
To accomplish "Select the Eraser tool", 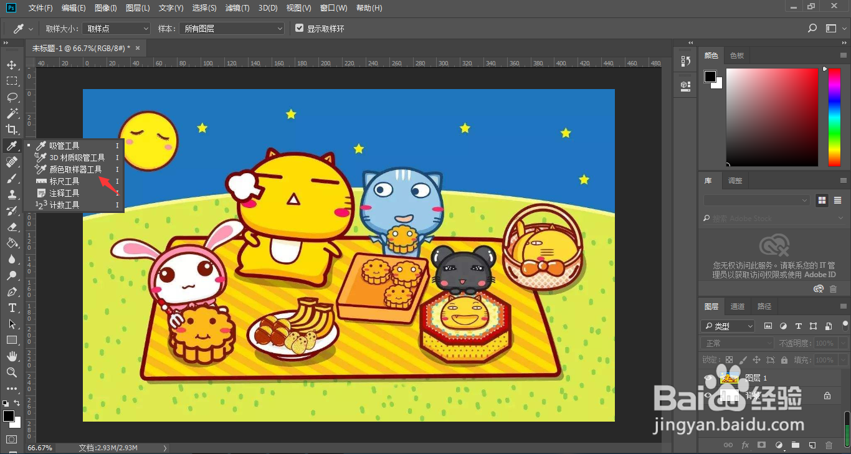I will pos(11,227).
